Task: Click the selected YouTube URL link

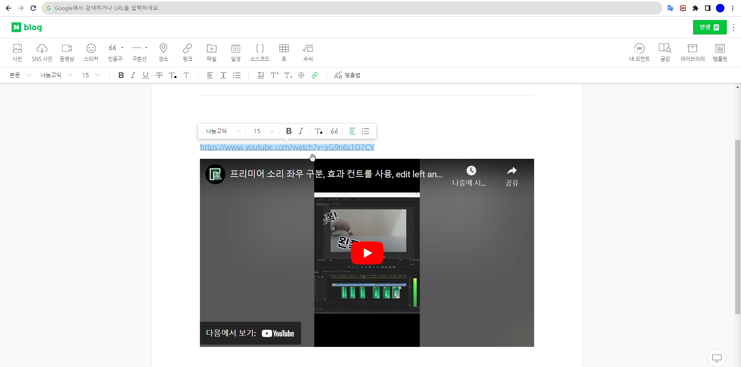Action: 287,147
